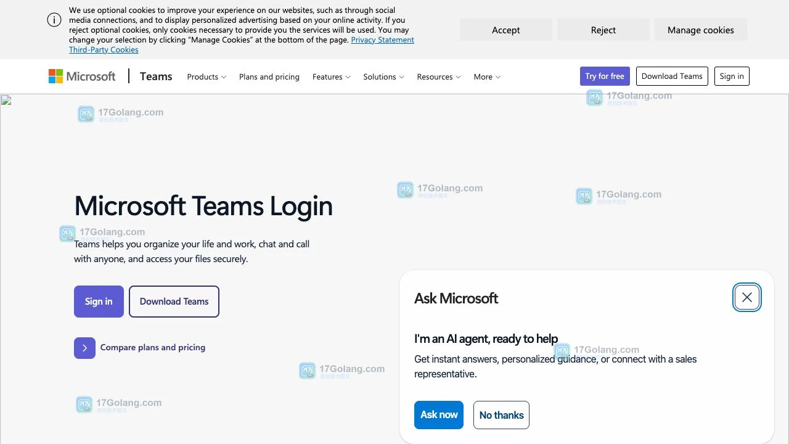Click the cookie notice info icon

[54, 20]
